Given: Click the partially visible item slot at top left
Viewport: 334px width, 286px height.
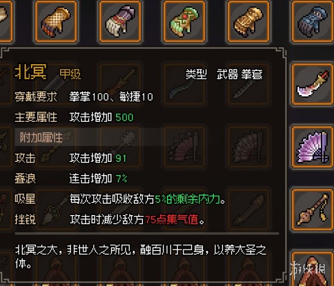Looking at the screenshot, I should [x=6, y=22].
